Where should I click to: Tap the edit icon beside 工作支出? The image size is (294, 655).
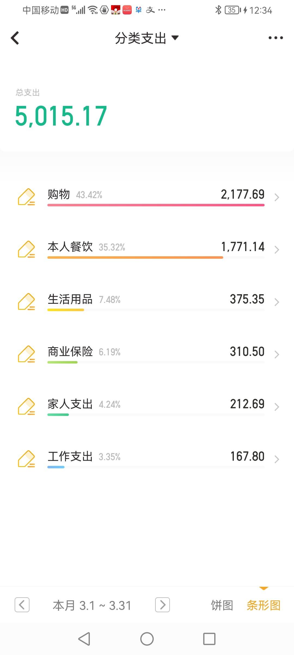pos(26,459)
